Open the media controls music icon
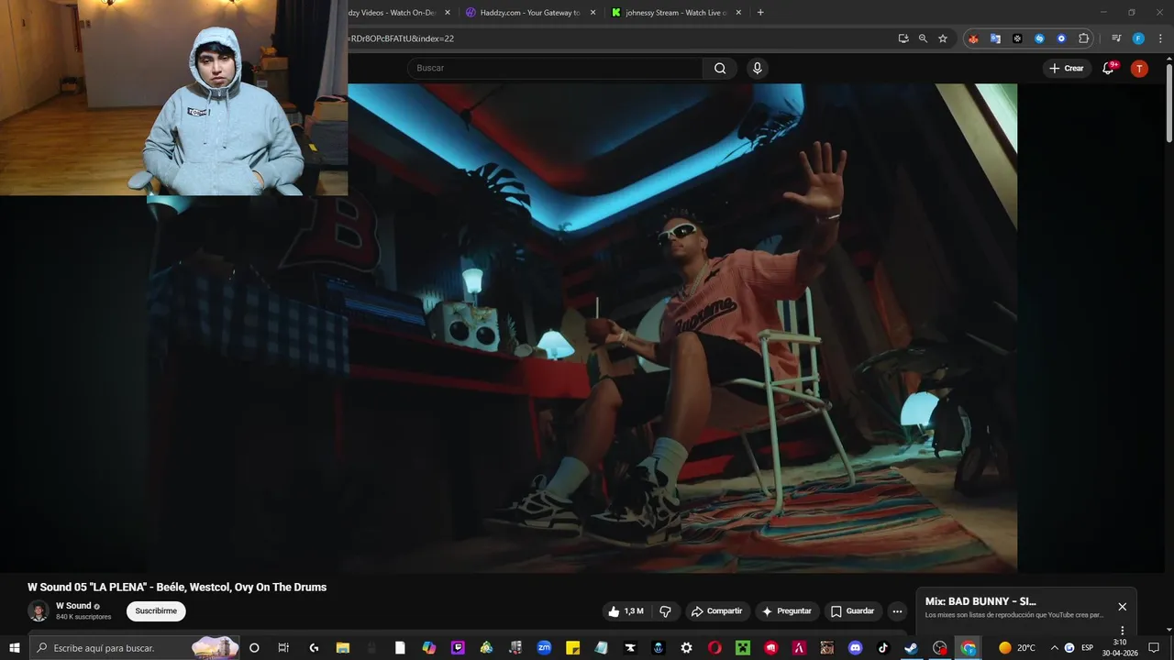This screenshot has height=660, width=1174. 1116,38
